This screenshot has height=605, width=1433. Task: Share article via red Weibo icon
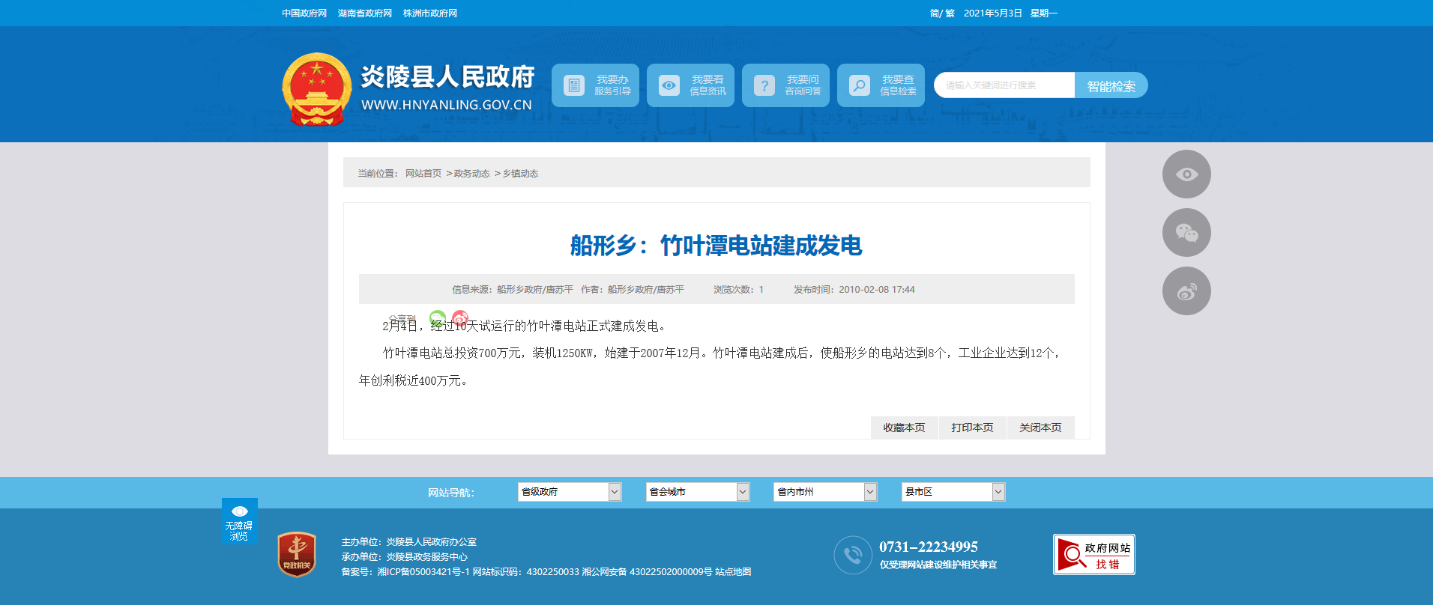(460, 317)
